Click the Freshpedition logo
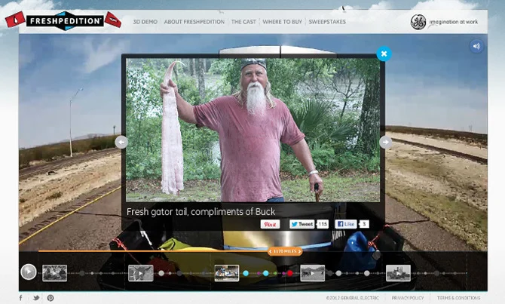Image resolution: width=505 pixels, height=304 pixels. point(63,20)
